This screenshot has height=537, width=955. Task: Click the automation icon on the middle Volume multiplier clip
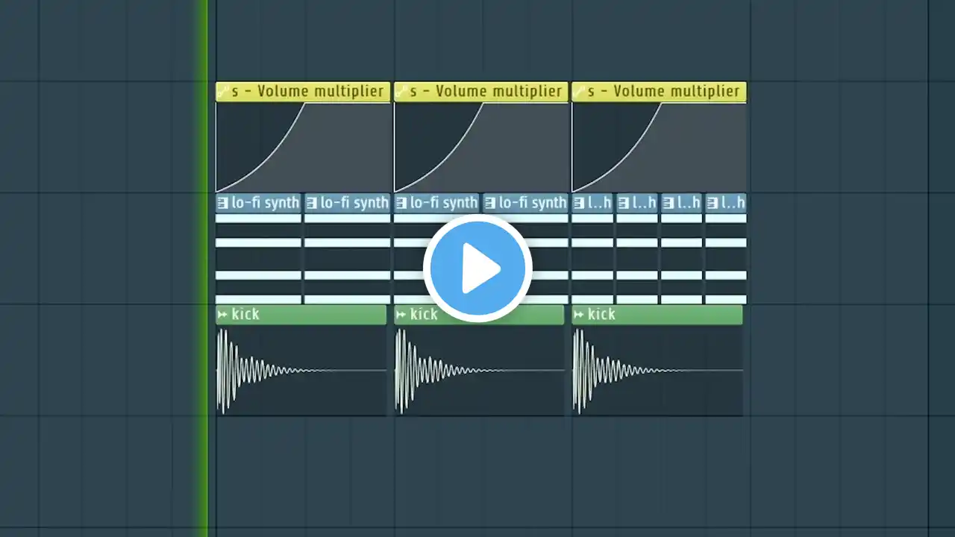[x=401, y=92]
